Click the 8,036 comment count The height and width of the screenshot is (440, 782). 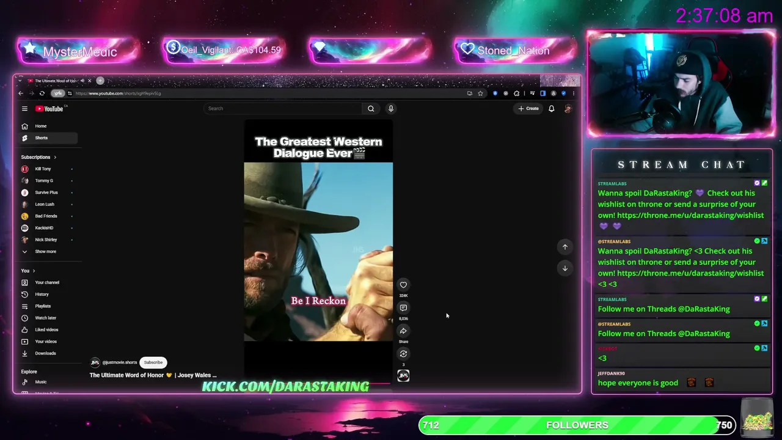click(x=403, y=318)
